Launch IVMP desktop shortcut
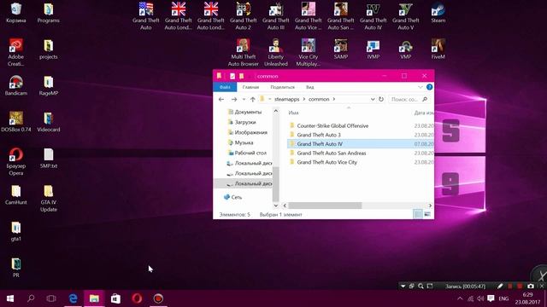This screenshot has width=547, height=307. tap(373, 49)
